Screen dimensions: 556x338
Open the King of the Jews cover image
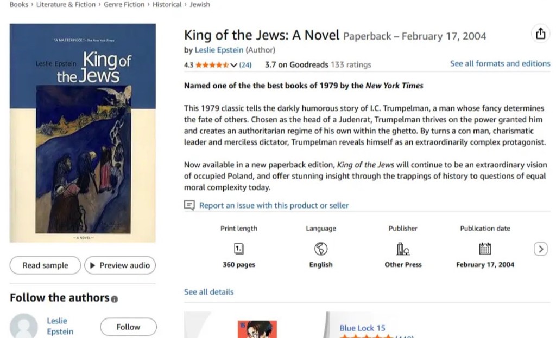click(x=83, y=133)
